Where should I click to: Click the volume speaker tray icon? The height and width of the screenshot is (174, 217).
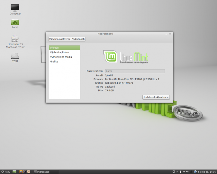pos(187,172)
